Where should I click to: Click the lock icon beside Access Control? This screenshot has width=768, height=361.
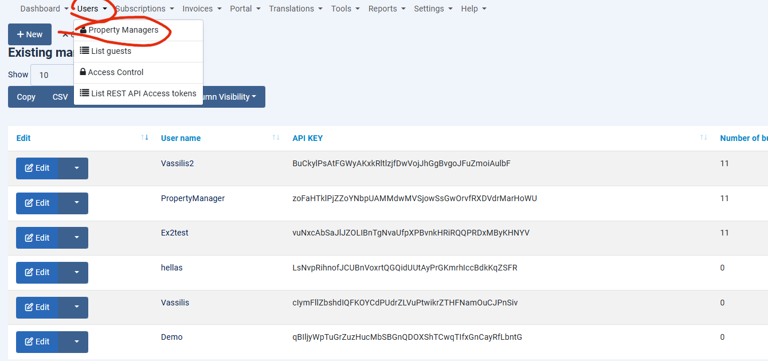(x=83, y=72)
